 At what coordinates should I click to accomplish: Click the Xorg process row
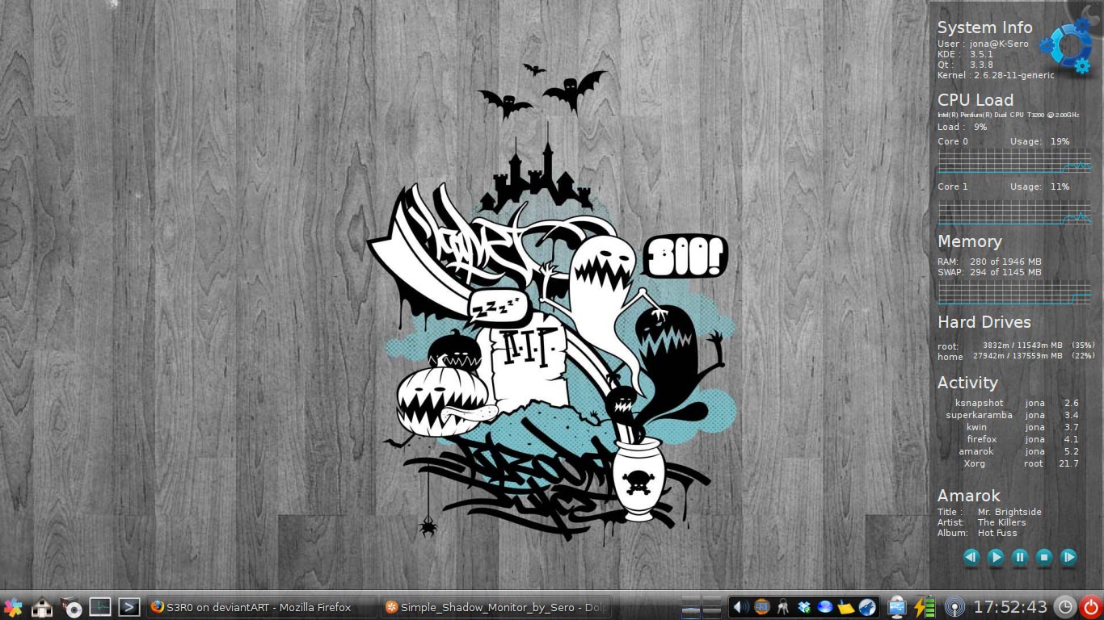1021,463
